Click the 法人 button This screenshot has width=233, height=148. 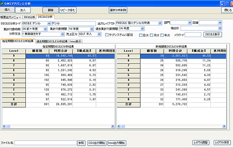(23, 10)
